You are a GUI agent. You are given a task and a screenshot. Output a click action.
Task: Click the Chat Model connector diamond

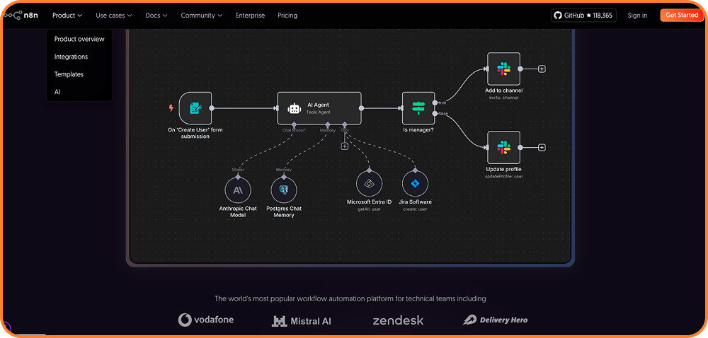pos(294,124)
